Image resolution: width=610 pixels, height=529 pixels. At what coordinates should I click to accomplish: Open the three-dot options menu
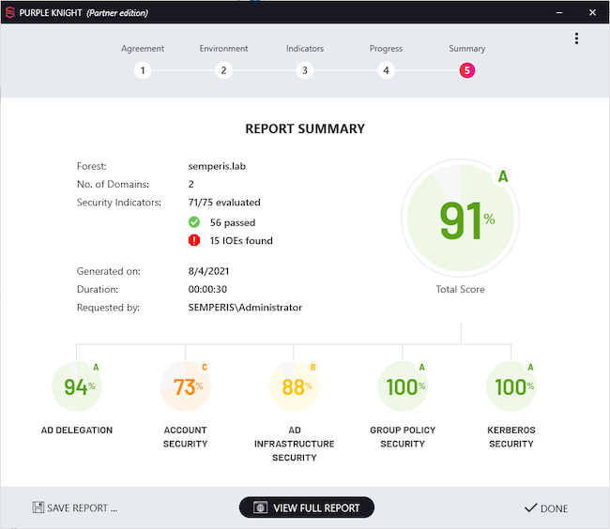(x=576, y=38)
